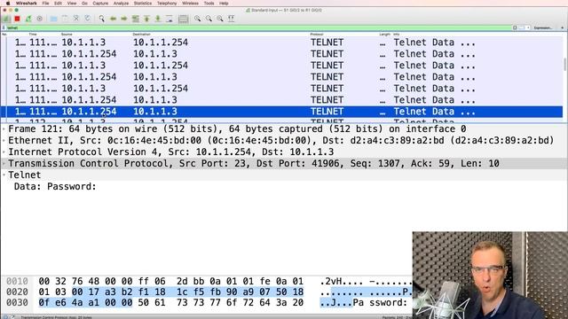This screenshot has height=319, width=568.
Task: Select the highlighted blue packet row
Action: [282, 112]
